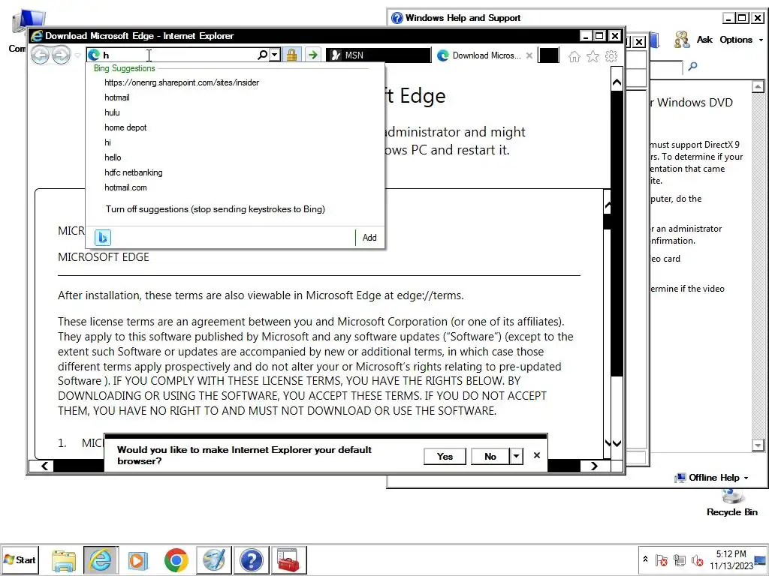Click license text box scroll up arrow
Image resolution: width=769 pixels, height=576 pixels.
(607, 206)
